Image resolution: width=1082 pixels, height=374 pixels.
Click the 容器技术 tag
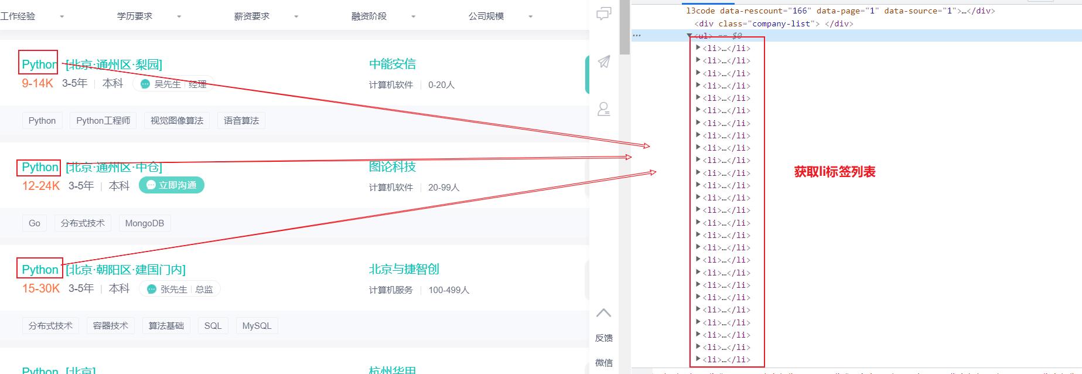(111, 326)
